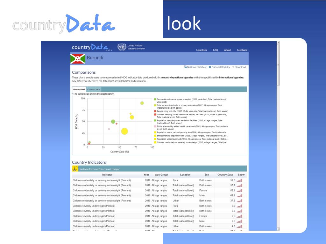326x244 pixels.
Task: Click the Age Group column header
Action: point(161,175)
